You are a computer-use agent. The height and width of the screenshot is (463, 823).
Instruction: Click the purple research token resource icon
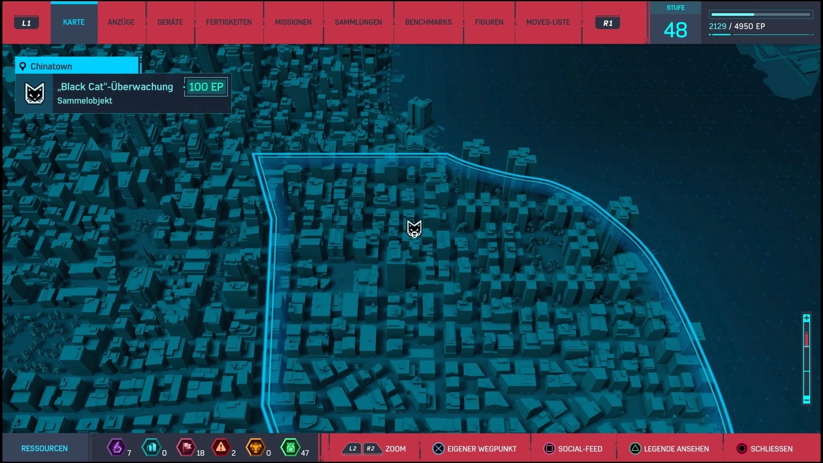point(116,448)
